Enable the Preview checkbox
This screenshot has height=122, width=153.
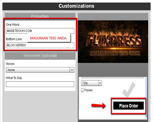[82, 90]
